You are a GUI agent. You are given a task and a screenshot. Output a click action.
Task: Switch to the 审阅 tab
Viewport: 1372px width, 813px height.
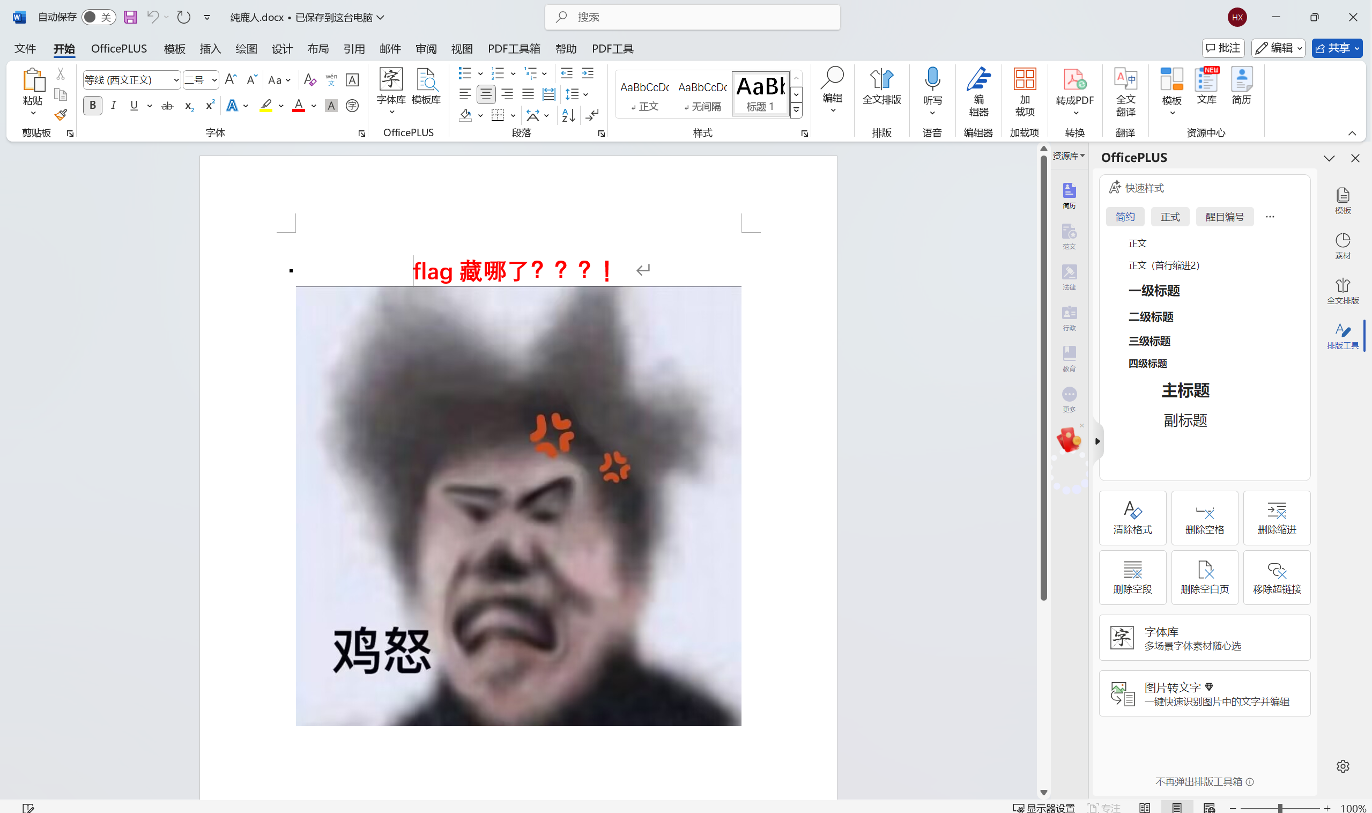(x=426, y=49)
